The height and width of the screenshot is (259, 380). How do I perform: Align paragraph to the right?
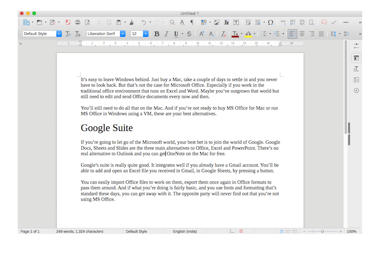312,34
